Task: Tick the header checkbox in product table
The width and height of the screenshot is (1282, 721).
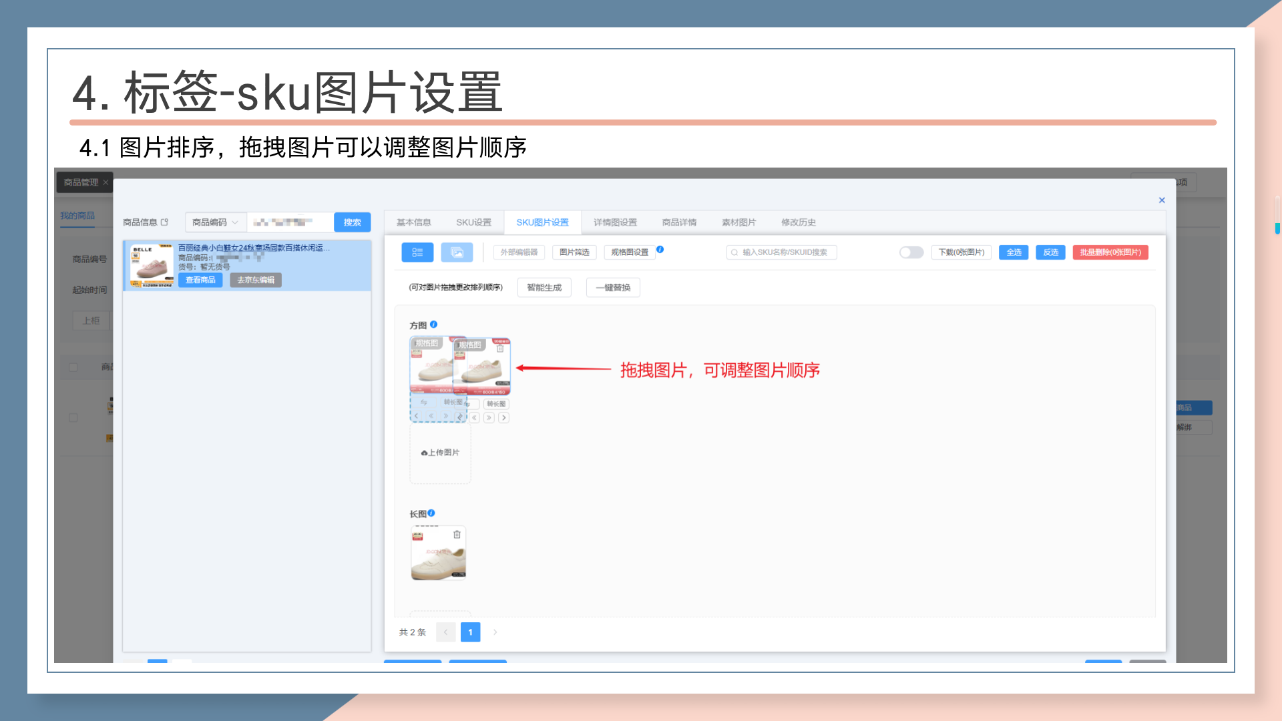Action: 73,367
